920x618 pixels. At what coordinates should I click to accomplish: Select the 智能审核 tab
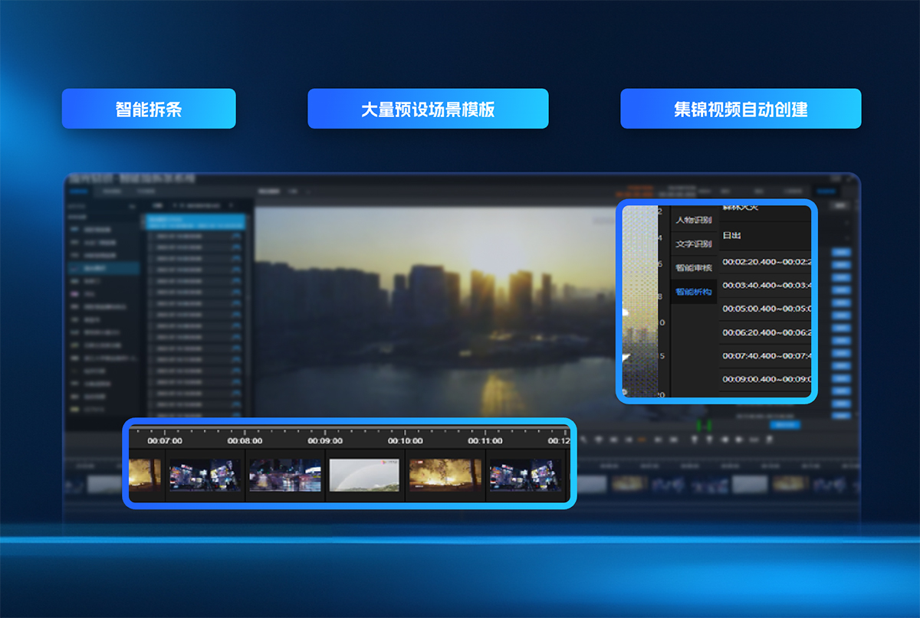(x=693, y=268)
